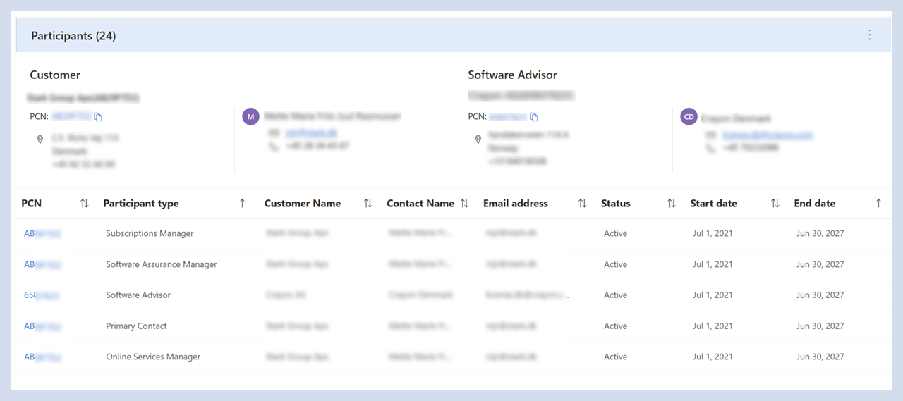Screen dimensions: 903x401
Task: Toggle sort arrow on End date column
Action: point(878,204)
